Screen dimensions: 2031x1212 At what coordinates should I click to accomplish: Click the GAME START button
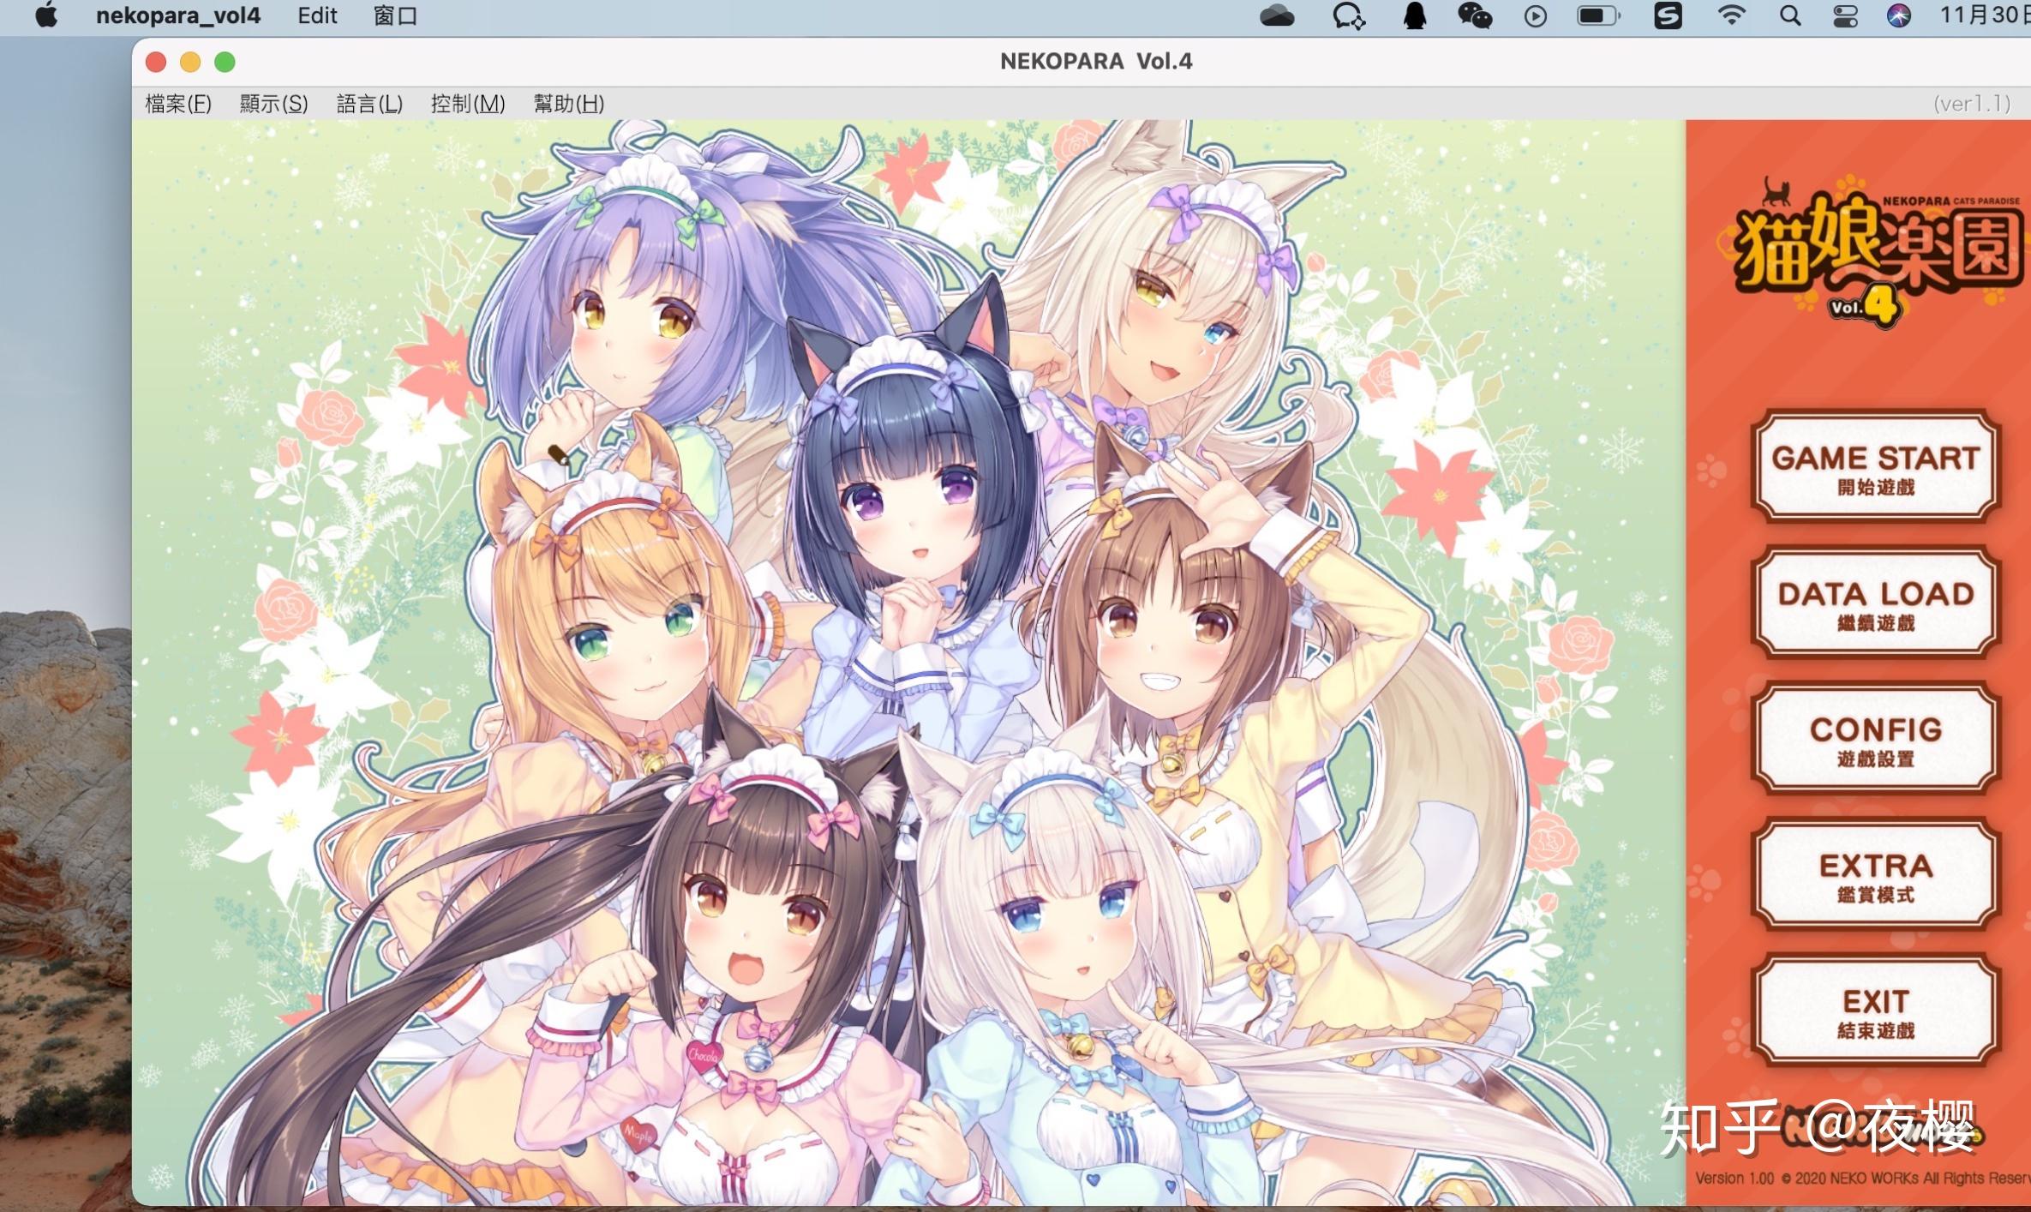pos(1875,467)
